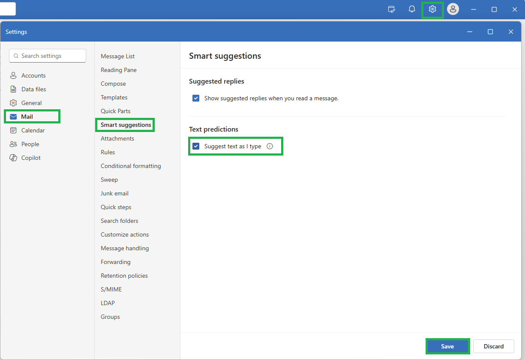Open Message handling settings

[x=125, y=248]
